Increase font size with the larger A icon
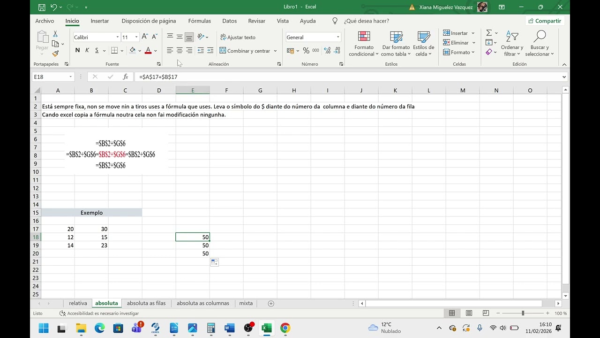 coord(145,37)
